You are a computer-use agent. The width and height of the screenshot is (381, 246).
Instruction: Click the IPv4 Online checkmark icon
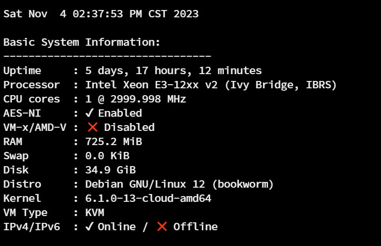89,227
